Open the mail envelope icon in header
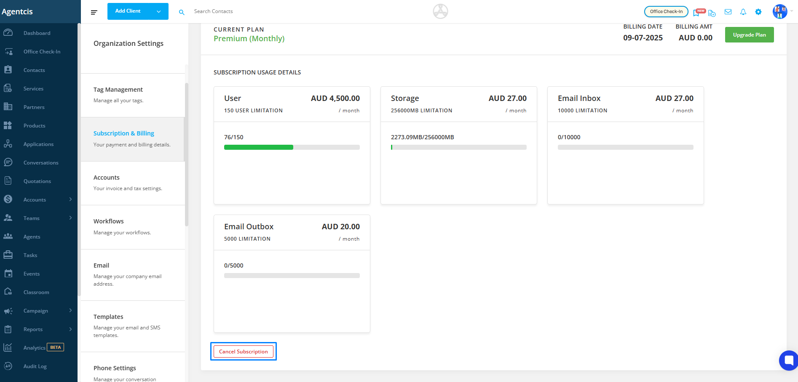This screenshot has width=798, height=382. [x=728, y=12]
